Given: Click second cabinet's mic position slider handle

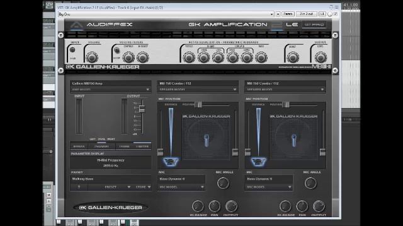Looking at the screenshot, I should pyautogui.click(x=285, y=105).
